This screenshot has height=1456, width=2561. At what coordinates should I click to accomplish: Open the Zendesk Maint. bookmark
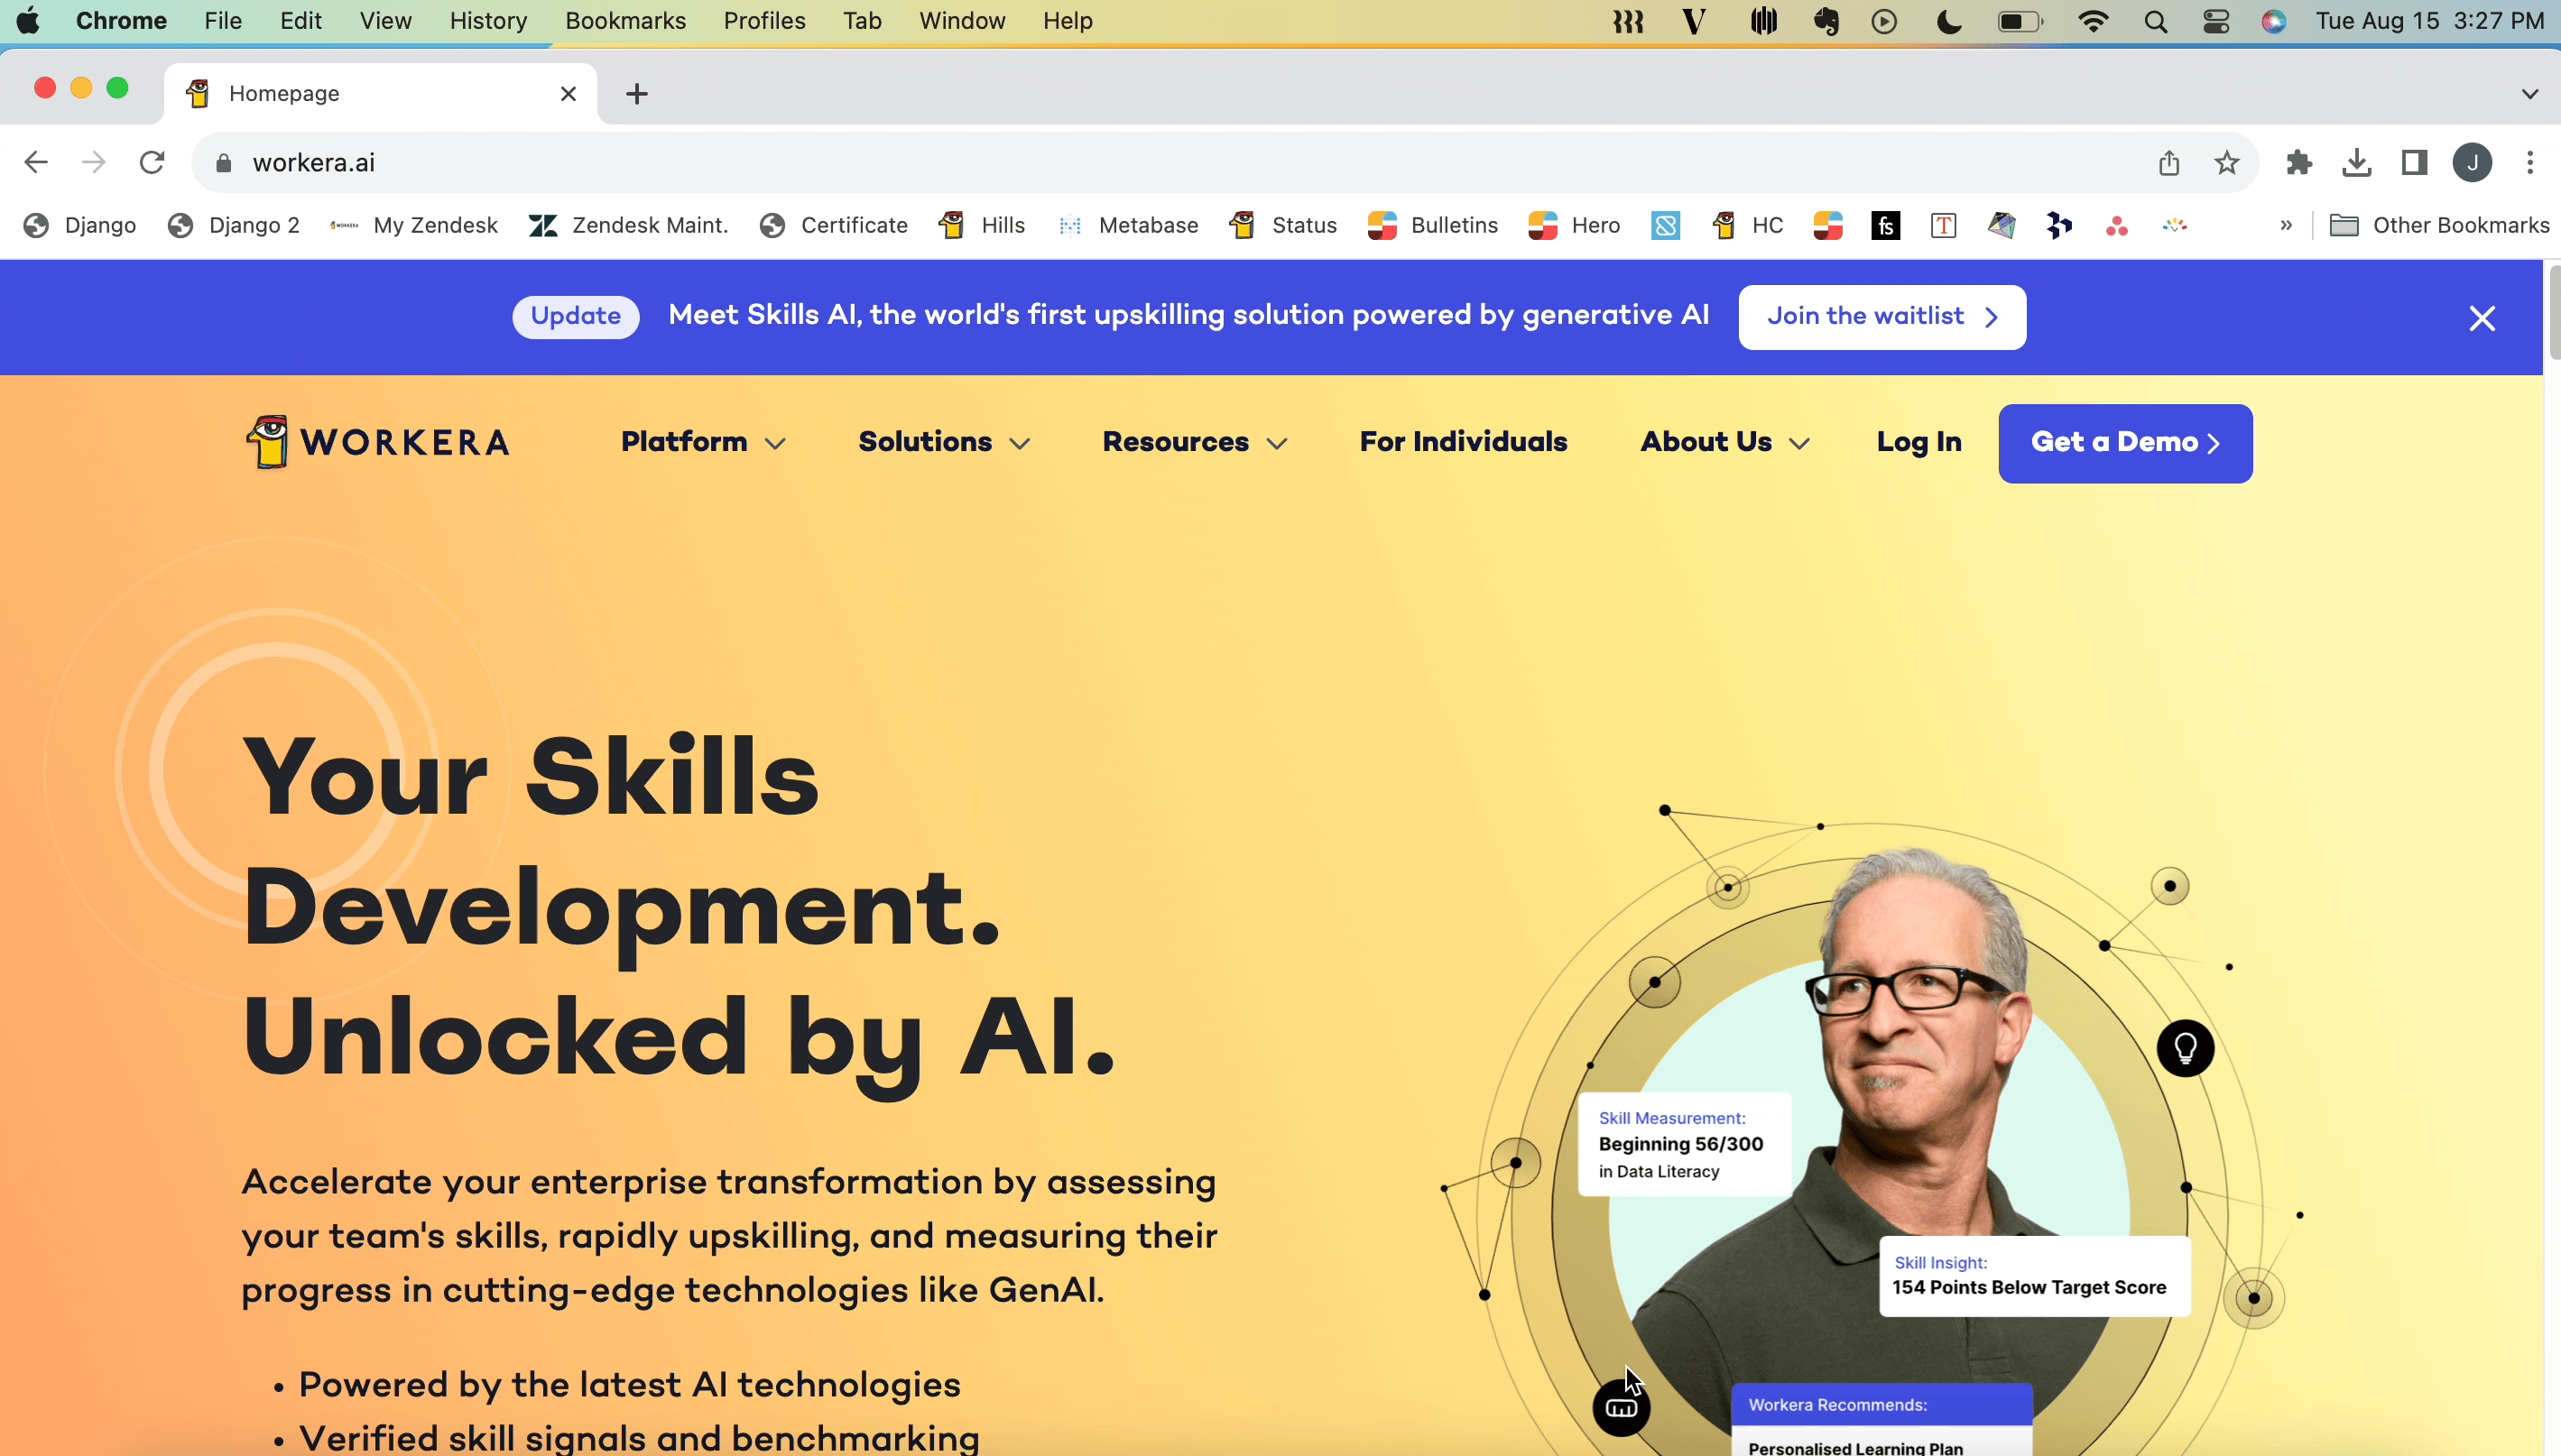[628, 225]
